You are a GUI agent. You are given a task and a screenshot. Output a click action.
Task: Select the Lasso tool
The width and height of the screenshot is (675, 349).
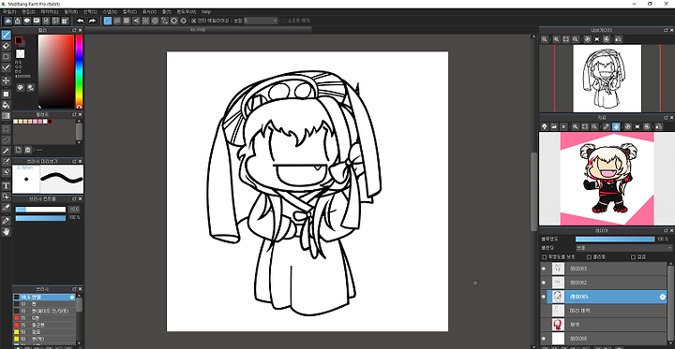[x=6, y=139]
